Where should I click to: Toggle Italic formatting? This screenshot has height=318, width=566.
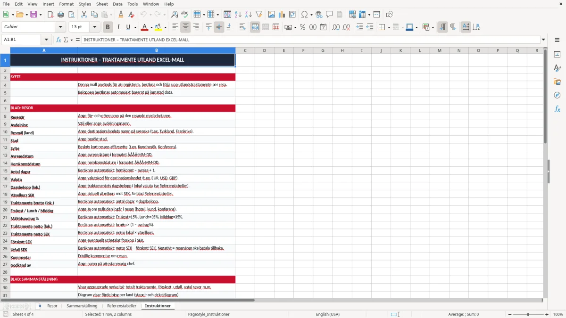point(118,27)
